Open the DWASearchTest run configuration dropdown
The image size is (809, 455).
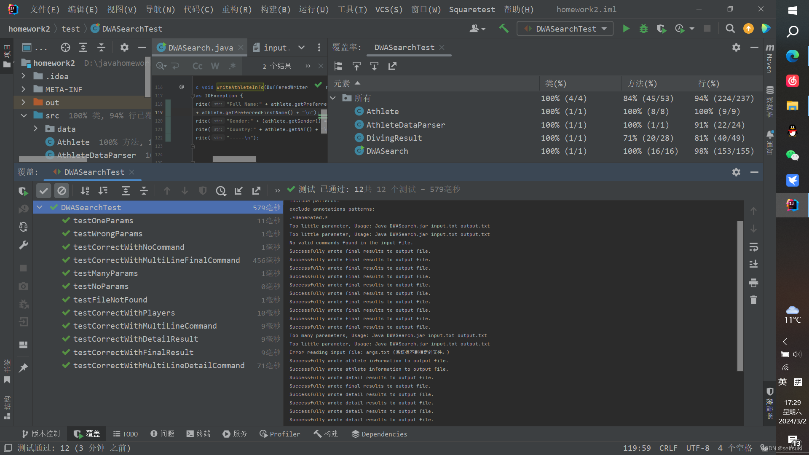coord(565,29)
